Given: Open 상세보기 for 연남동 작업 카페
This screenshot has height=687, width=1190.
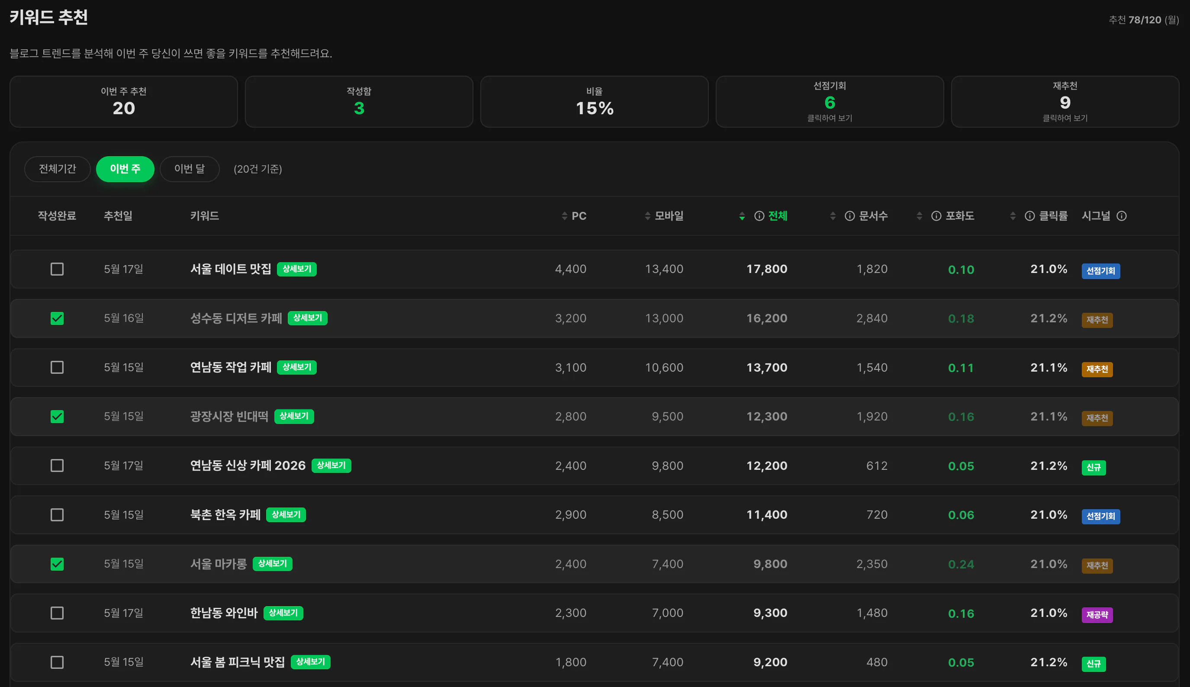Looking at the screenshot, I should (x=297, y=367).
